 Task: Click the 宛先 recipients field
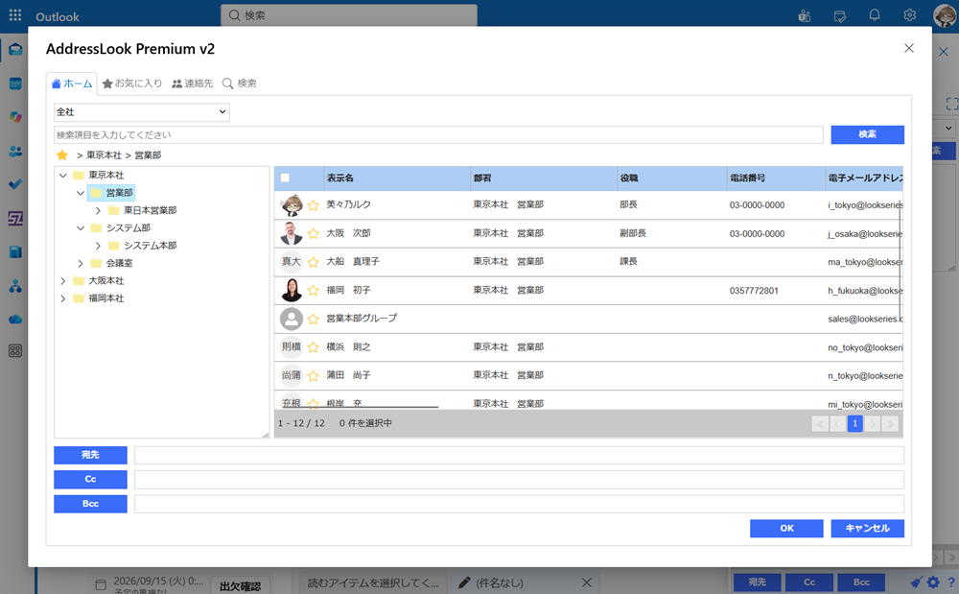519,455
